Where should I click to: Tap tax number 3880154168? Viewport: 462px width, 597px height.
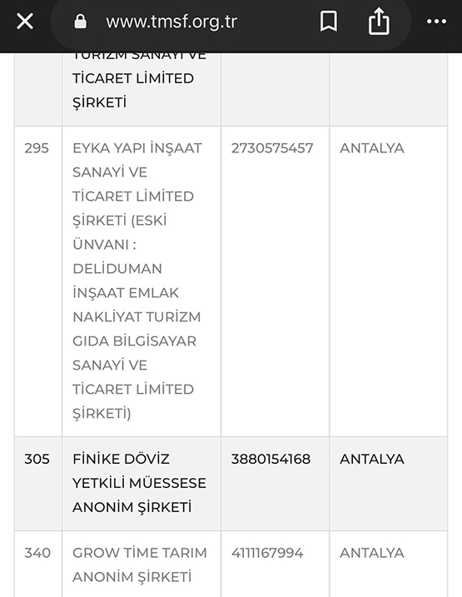tap(271, 459)
